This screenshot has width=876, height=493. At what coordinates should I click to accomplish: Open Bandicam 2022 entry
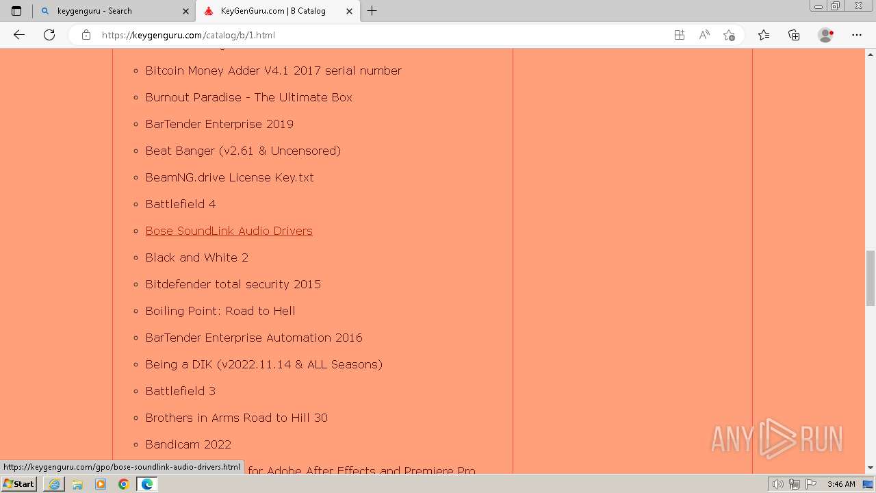(188, 444)
